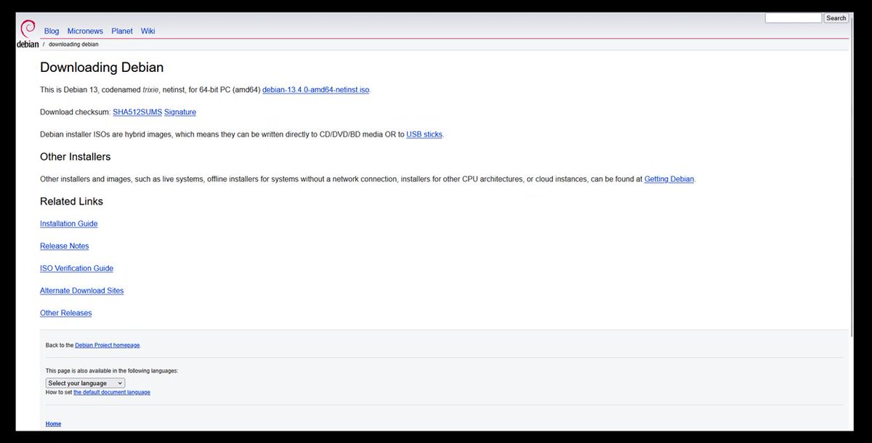Open the Installation Guide link

pos(69,224)
